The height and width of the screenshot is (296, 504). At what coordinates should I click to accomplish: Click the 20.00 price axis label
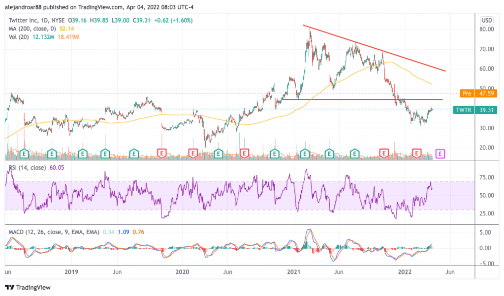tap(486, 148)
